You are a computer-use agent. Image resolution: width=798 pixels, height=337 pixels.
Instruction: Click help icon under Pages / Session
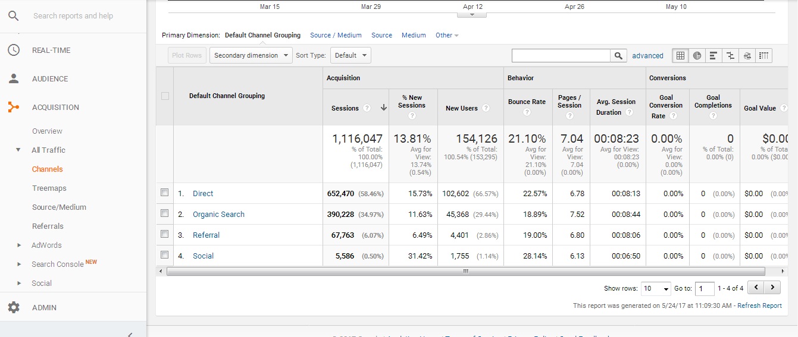(569, 115)
